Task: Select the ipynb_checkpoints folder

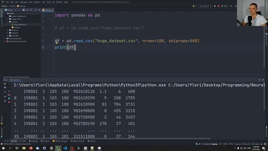Action: [x=18, y=16]
